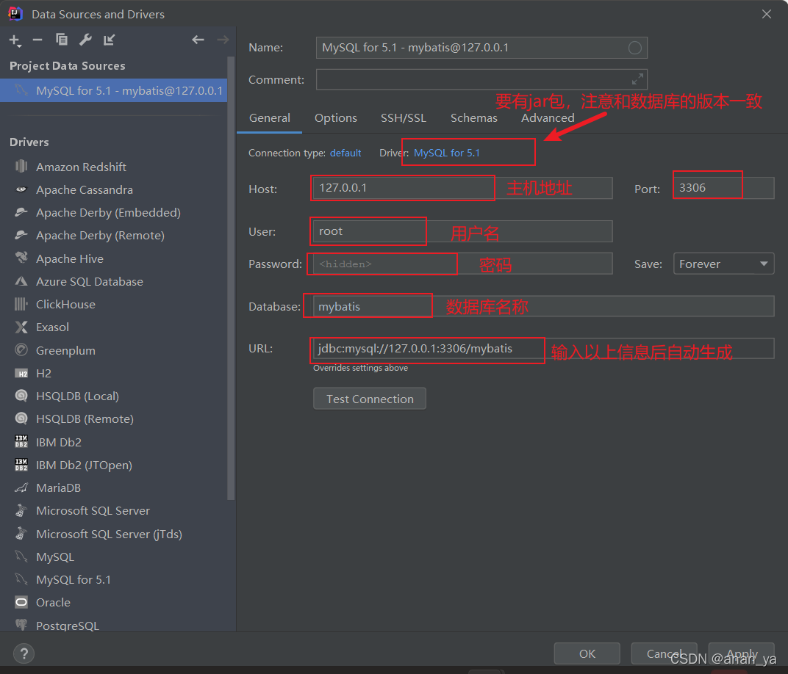Select Apache Derby (Remote) driver
Screen dimensions: 788x674
[100, 236]
